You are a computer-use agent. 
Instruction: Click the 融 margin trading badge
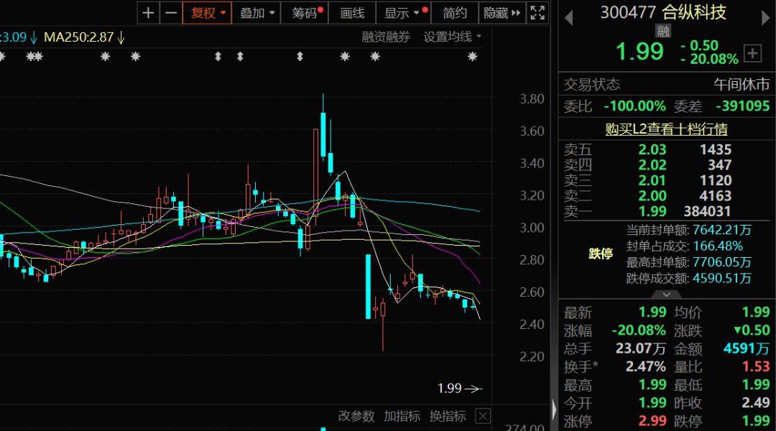pyautogui.click(x=662, y=30)
